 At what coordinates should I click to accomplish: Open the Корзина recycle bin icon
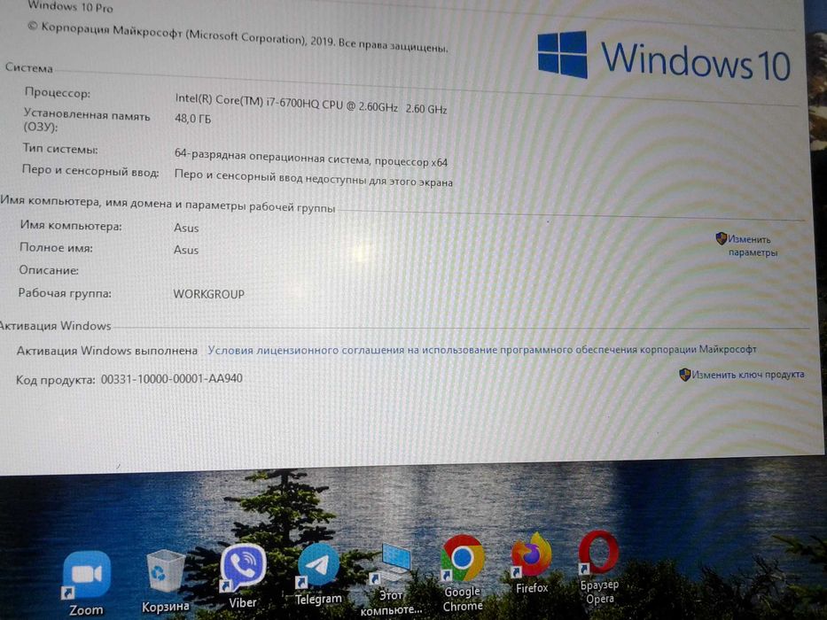pos(165,581)
